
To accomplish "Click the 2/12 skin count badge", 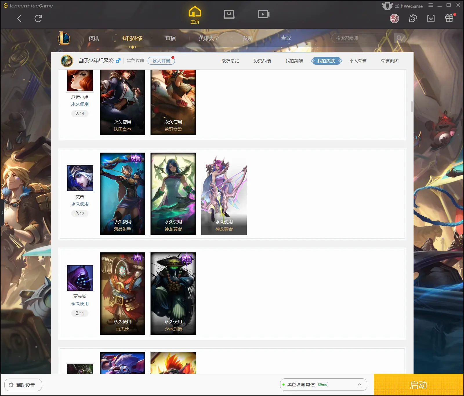I will 80,213.
